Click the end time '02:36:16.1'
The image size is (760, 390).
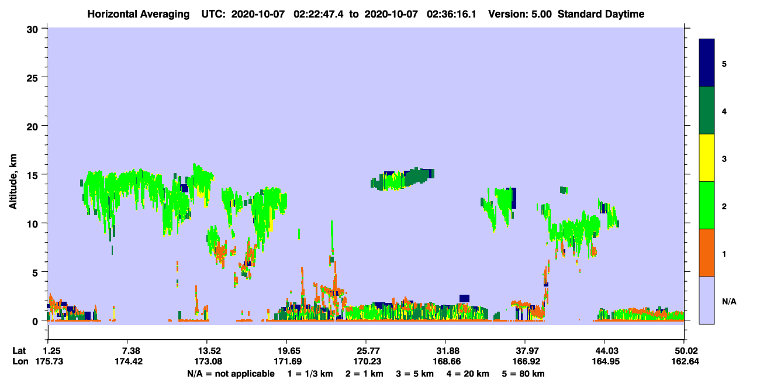point(451,14)
